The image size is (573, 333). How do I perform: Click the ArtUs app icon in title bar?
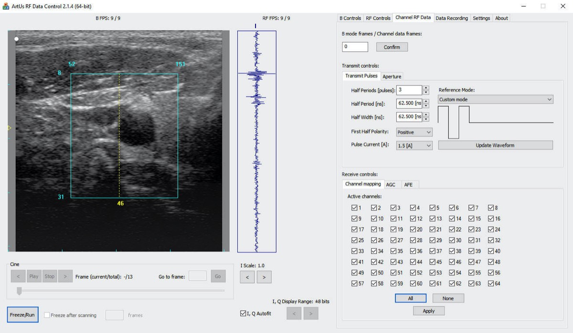(6, 6)
